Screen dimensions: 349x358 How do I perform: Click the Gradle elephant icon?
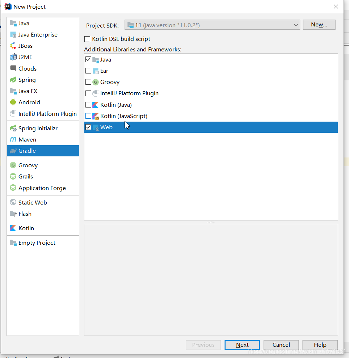tap(13, 151)
